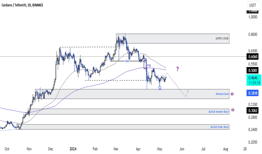Select the Bullish Order Block label
The image size is (262, 154).
point(220,127)
